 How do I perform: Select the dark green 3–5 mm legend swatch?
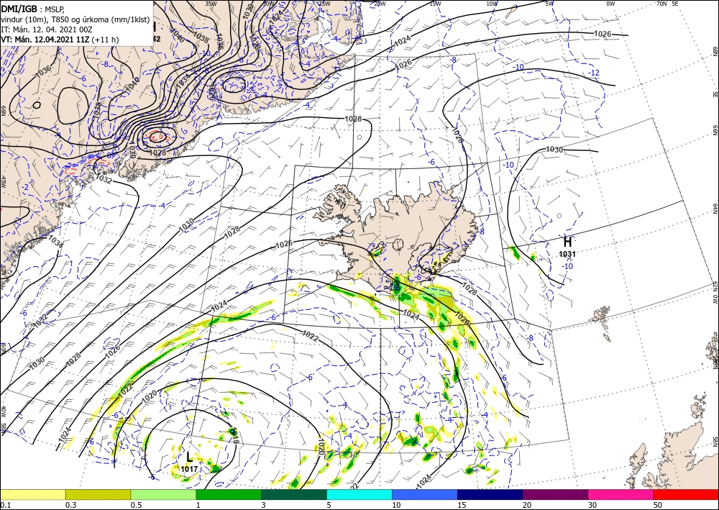294,494
